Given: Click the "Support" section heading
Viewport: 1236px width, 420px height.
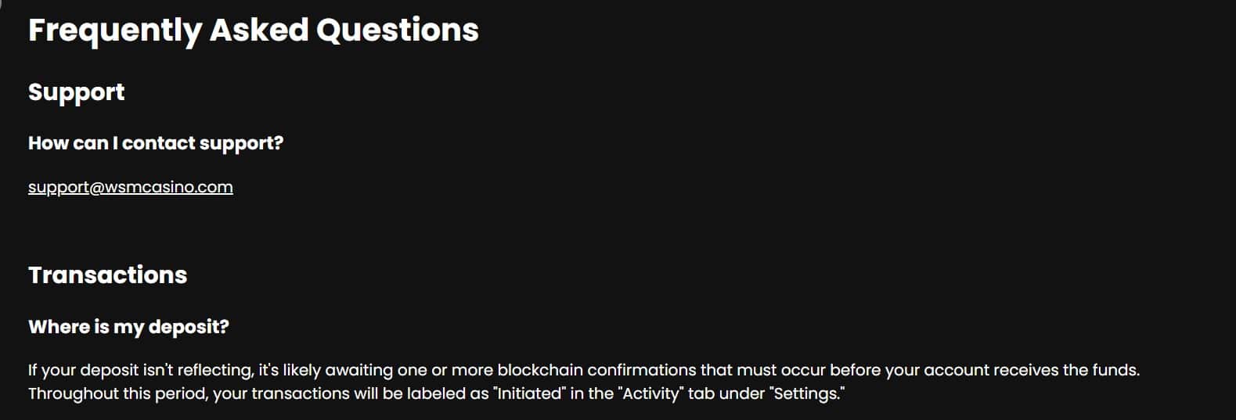Looking at the screenshot, I should (76, 92).
